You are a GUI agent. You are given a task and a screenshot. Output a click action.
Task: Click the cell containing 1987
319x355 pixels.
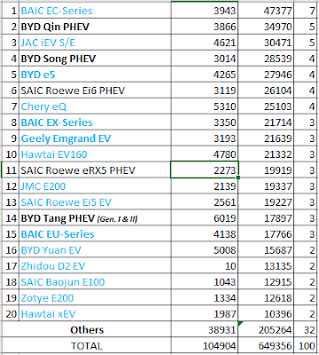pos(205,314)
